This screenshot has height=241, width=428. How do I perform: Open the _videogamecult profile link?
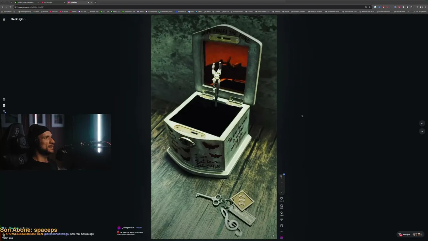[x=128, y=228]
